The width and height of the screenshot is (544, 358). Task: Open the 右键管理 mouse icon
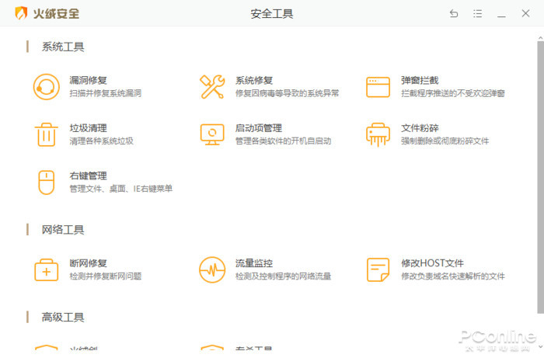[46, 182]
